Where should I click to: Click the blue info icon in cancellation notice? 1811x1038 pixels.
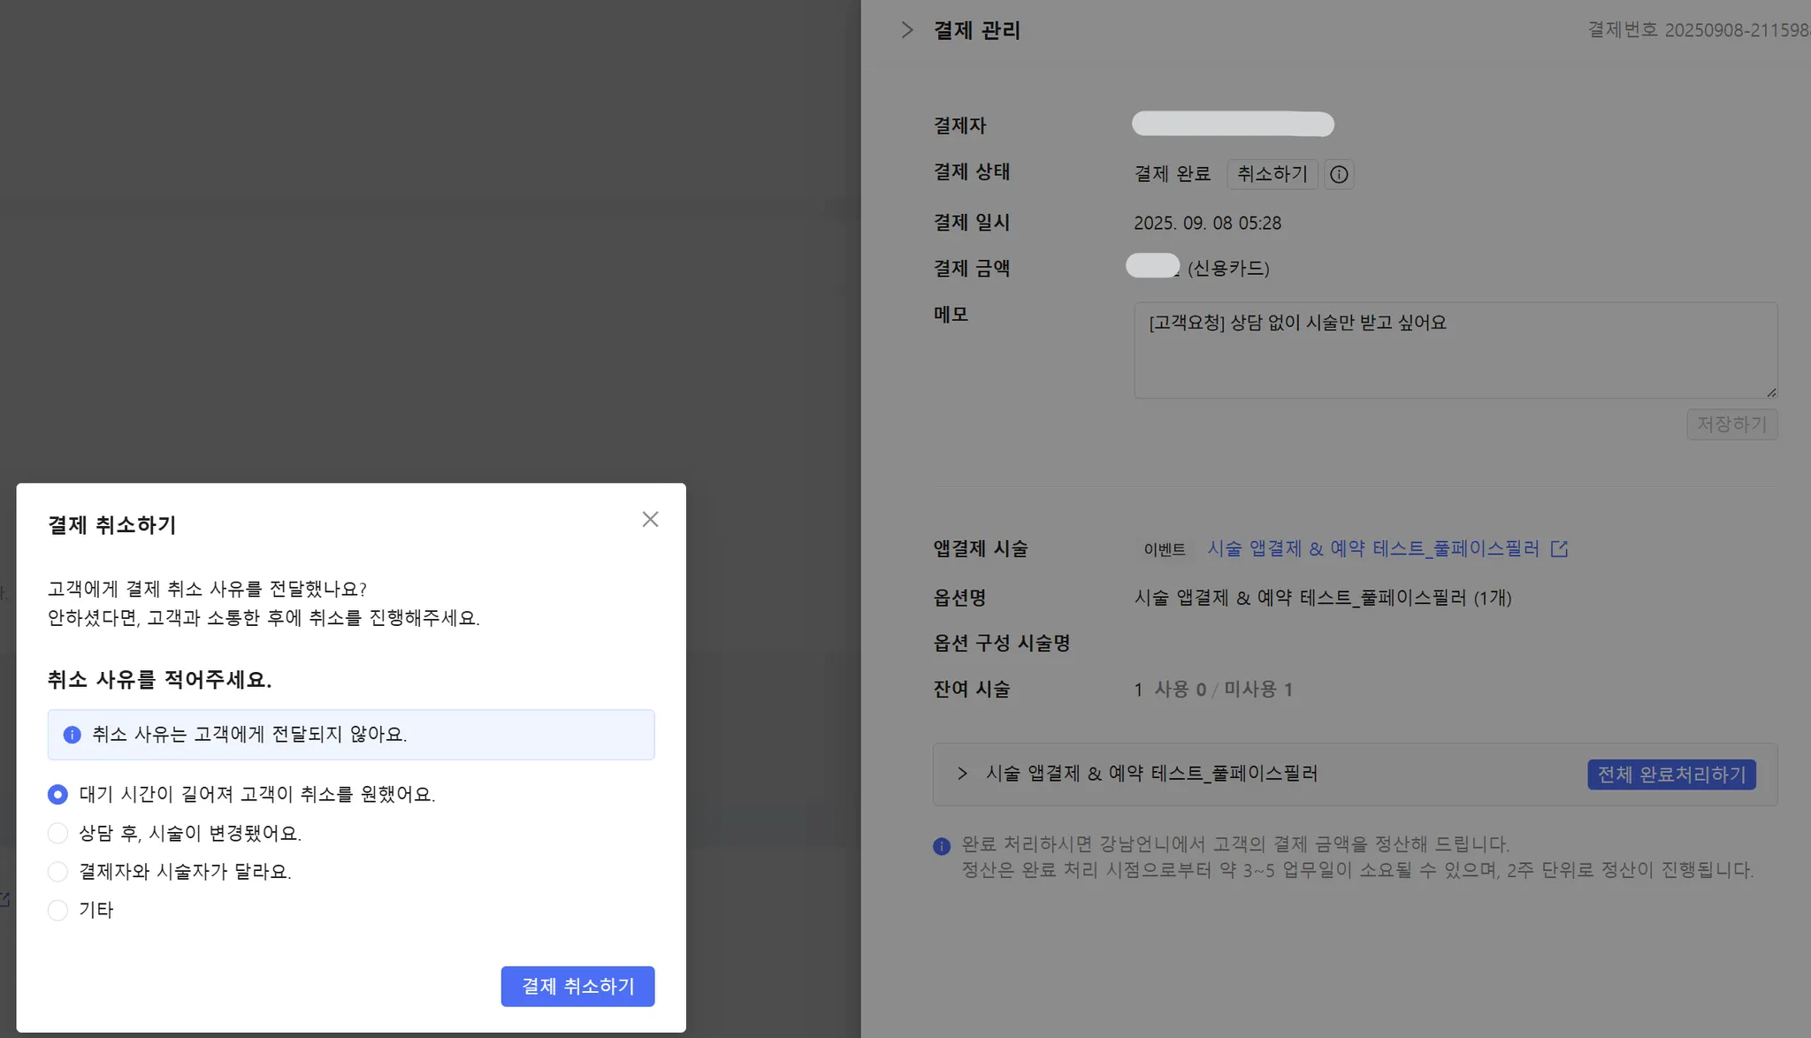73,735
